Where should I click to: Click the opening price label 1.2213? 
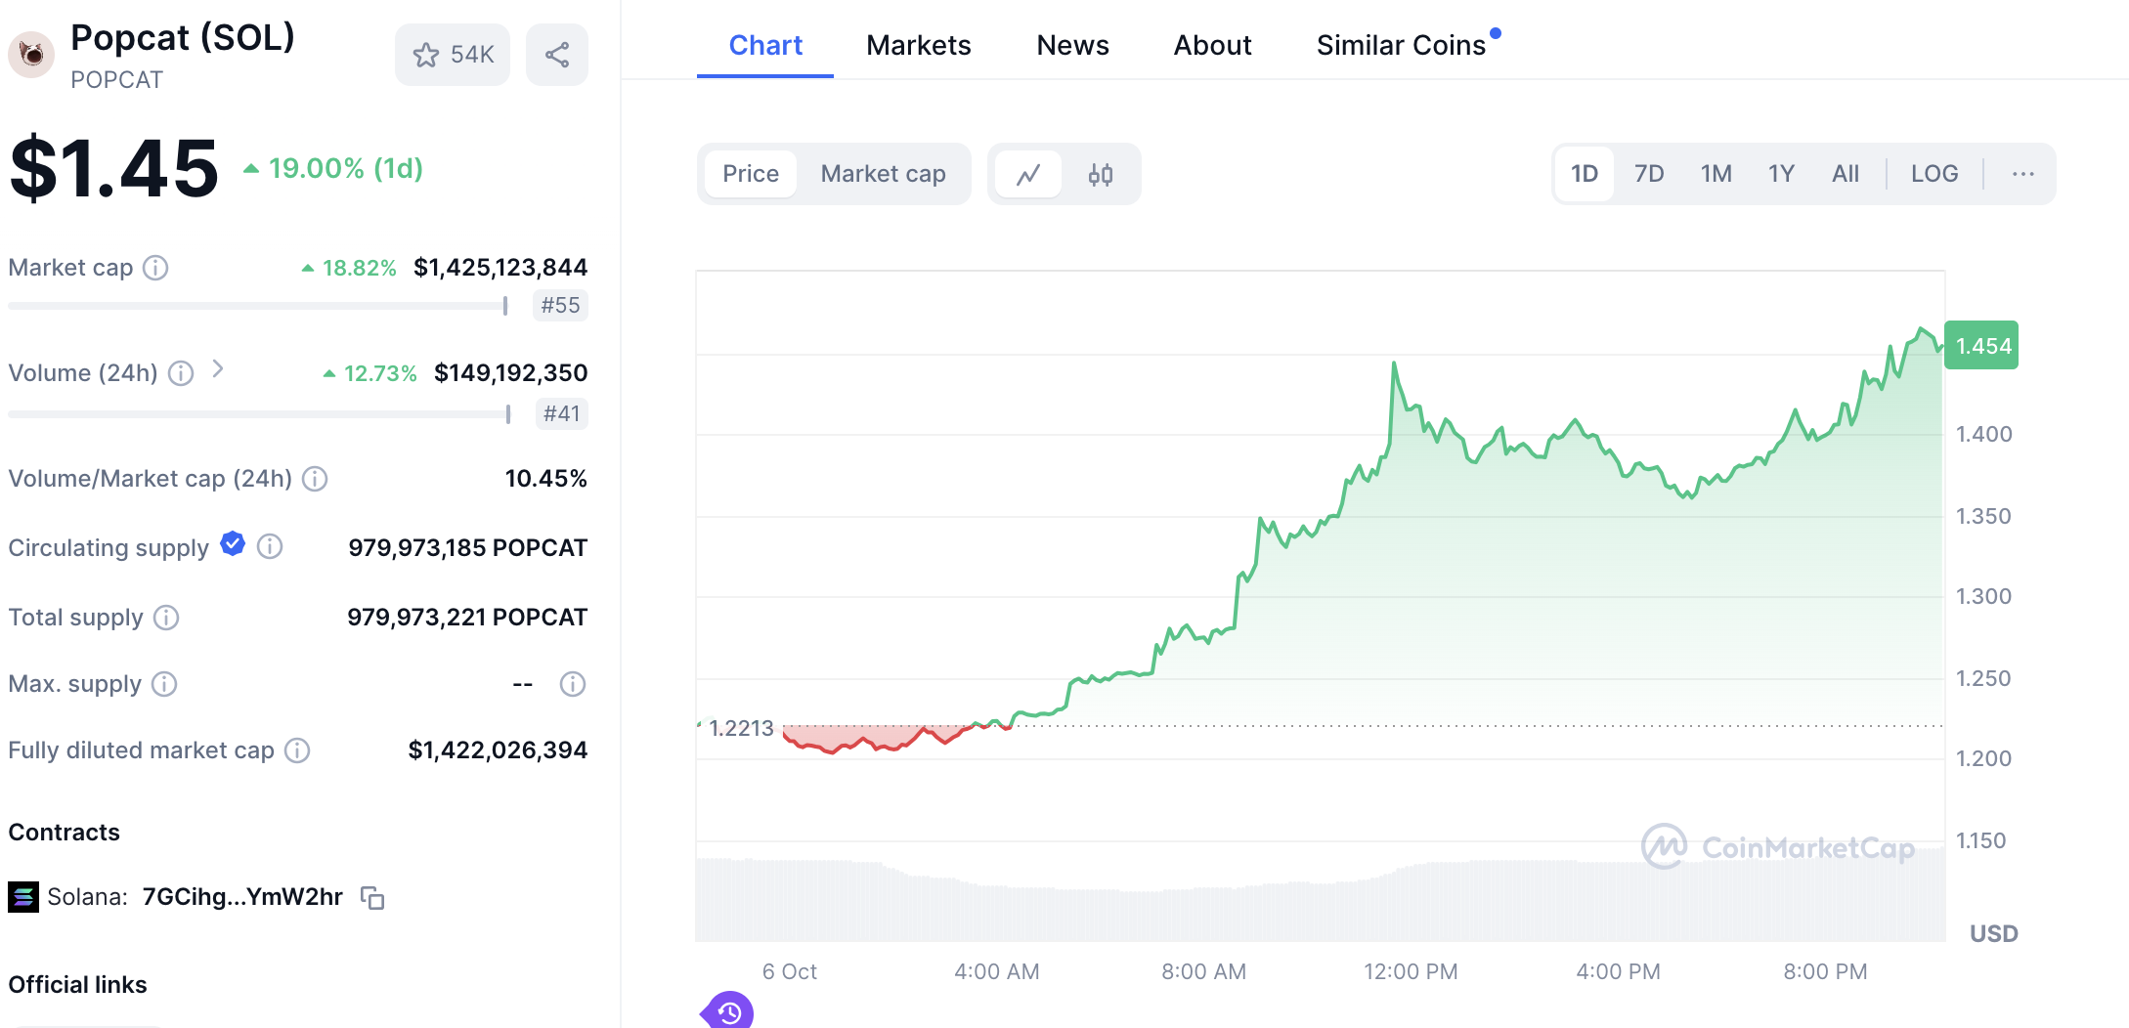click(x=741, y=728)
